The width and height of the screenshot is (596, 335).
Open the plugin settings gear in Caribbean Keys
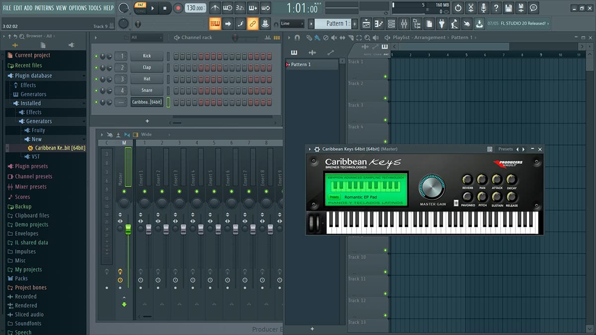(x=317, y=149)
